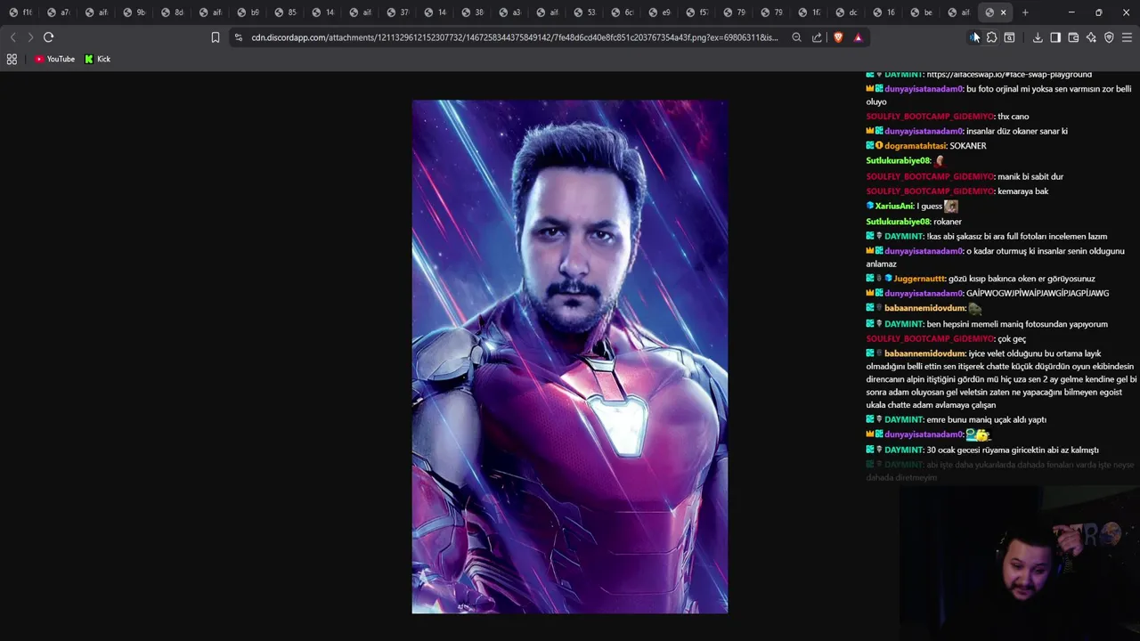Viewport: 1140px width, 641px height.
Task: Click the message 'kemaraya bak'
Action: 1023,191
